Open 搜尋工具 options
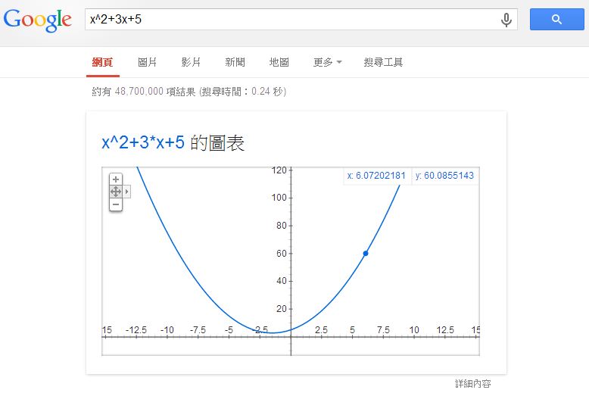 coord(383,62)
